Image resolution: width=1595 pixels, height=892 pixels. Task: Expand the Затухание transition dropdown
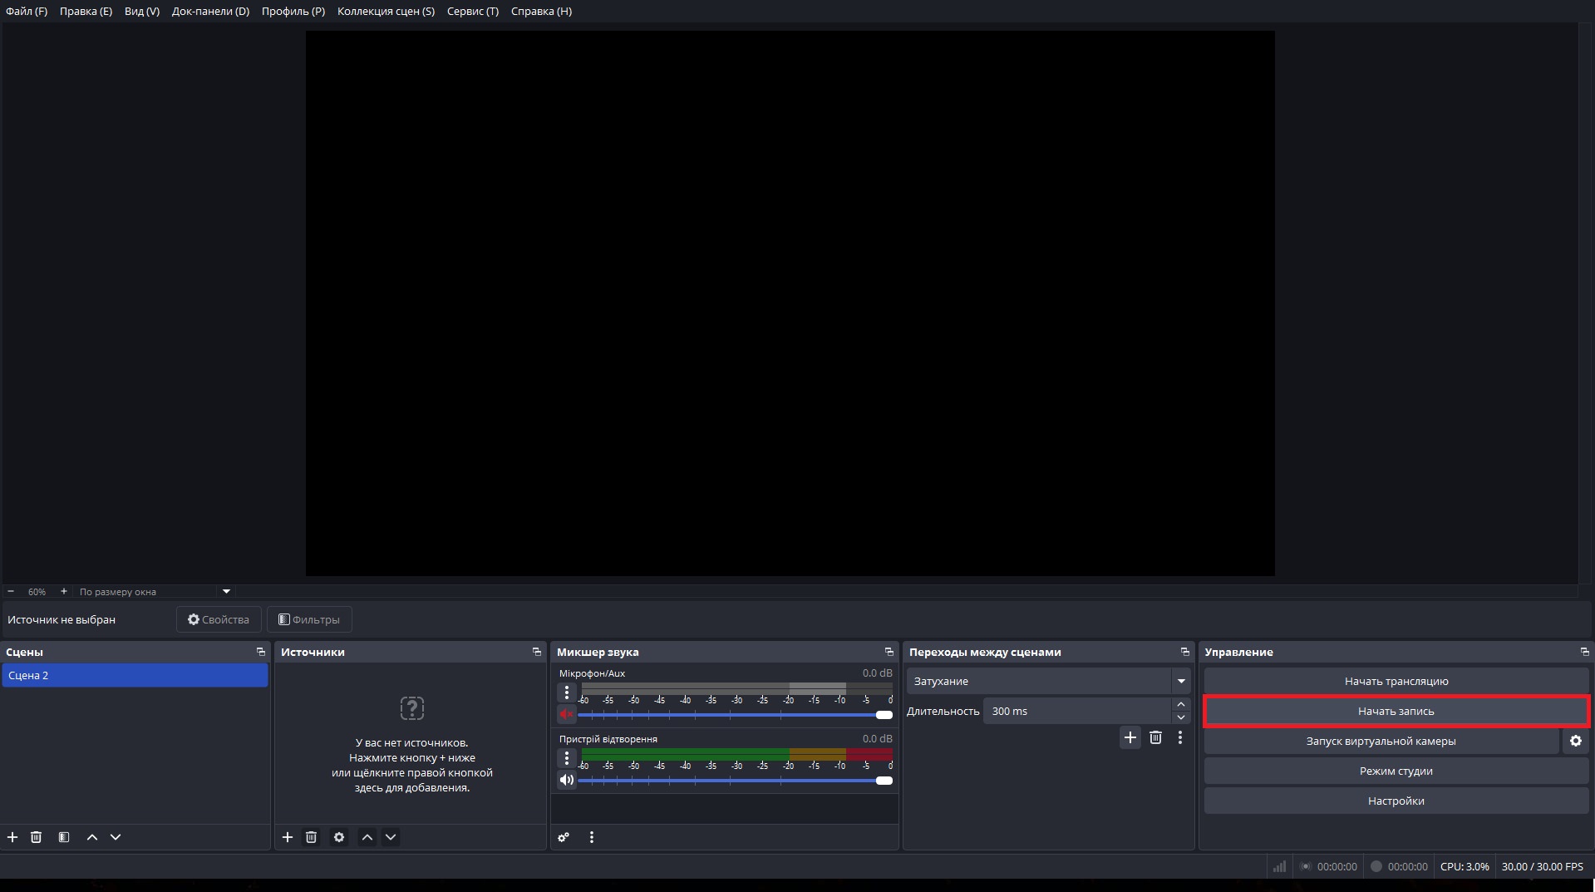[x=1180, y=681]
